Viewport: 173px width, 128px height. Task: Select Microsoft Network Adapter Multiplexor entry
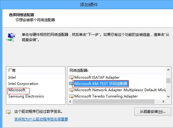coord(120,90)
